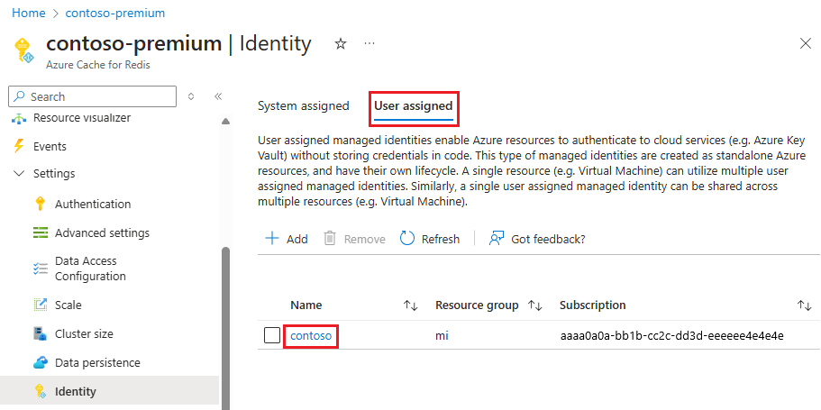The width and height of the screenshot is (821, 410).
Task: Close the Identity blade
Action: tap(806, 43)
